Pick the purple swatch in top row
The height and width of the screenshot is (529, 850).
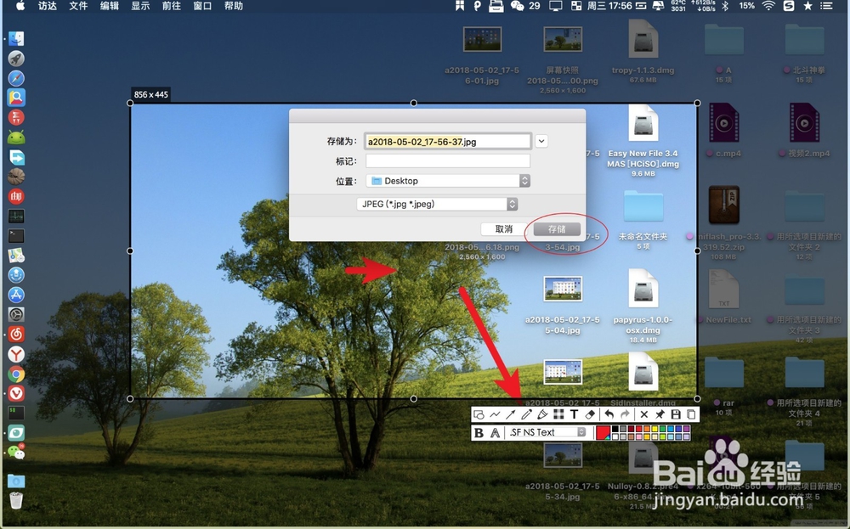(686, 429)
